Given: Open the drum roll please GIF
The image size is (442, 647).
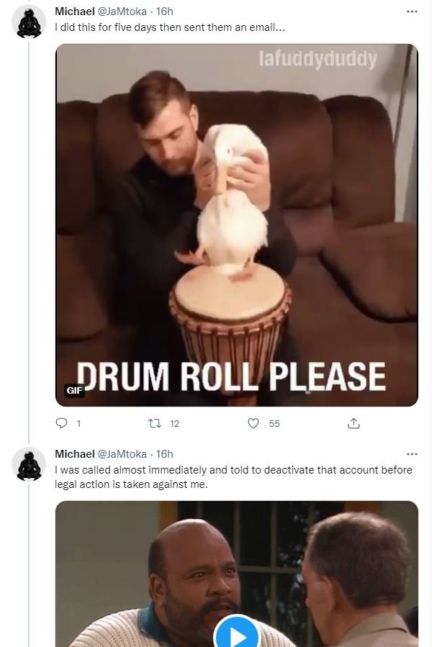Looking at the screenshot, I should 236,225.
